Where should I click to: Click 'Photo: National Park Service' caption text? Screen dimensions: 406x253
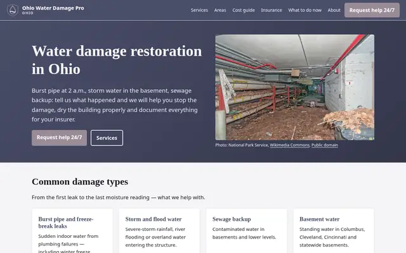(242, 145)
